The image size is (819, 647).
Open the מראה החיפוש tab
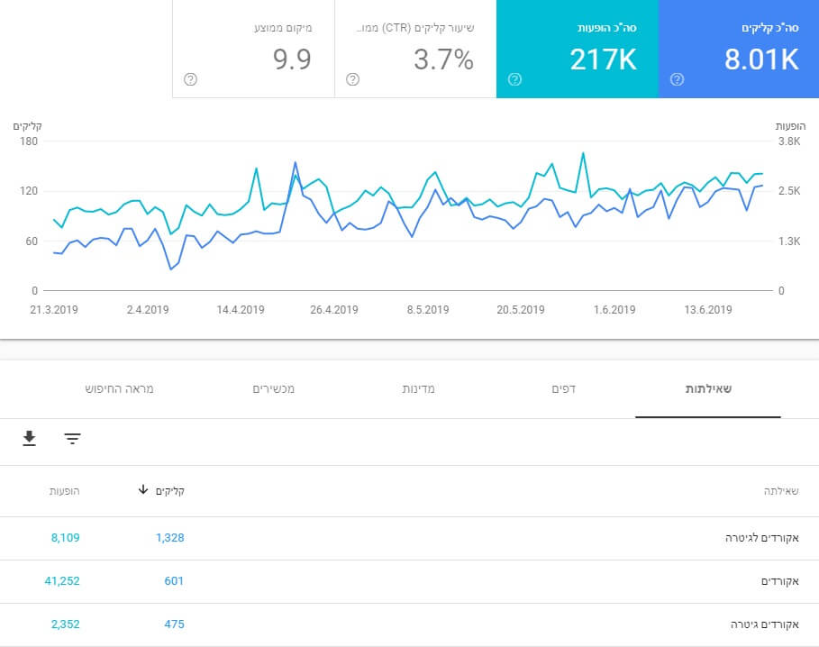[120, 389]
